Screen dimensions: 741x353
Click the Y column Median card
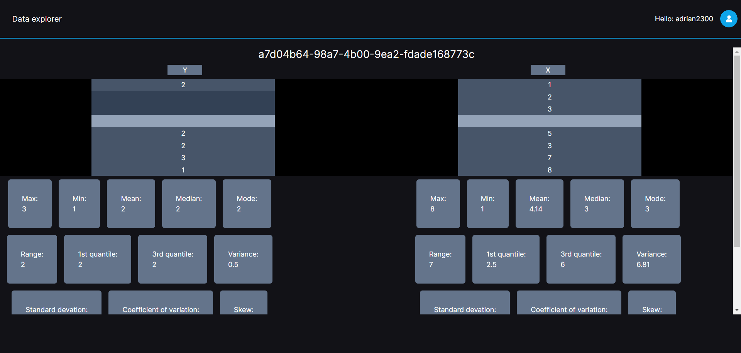click(x=189, y=204)
